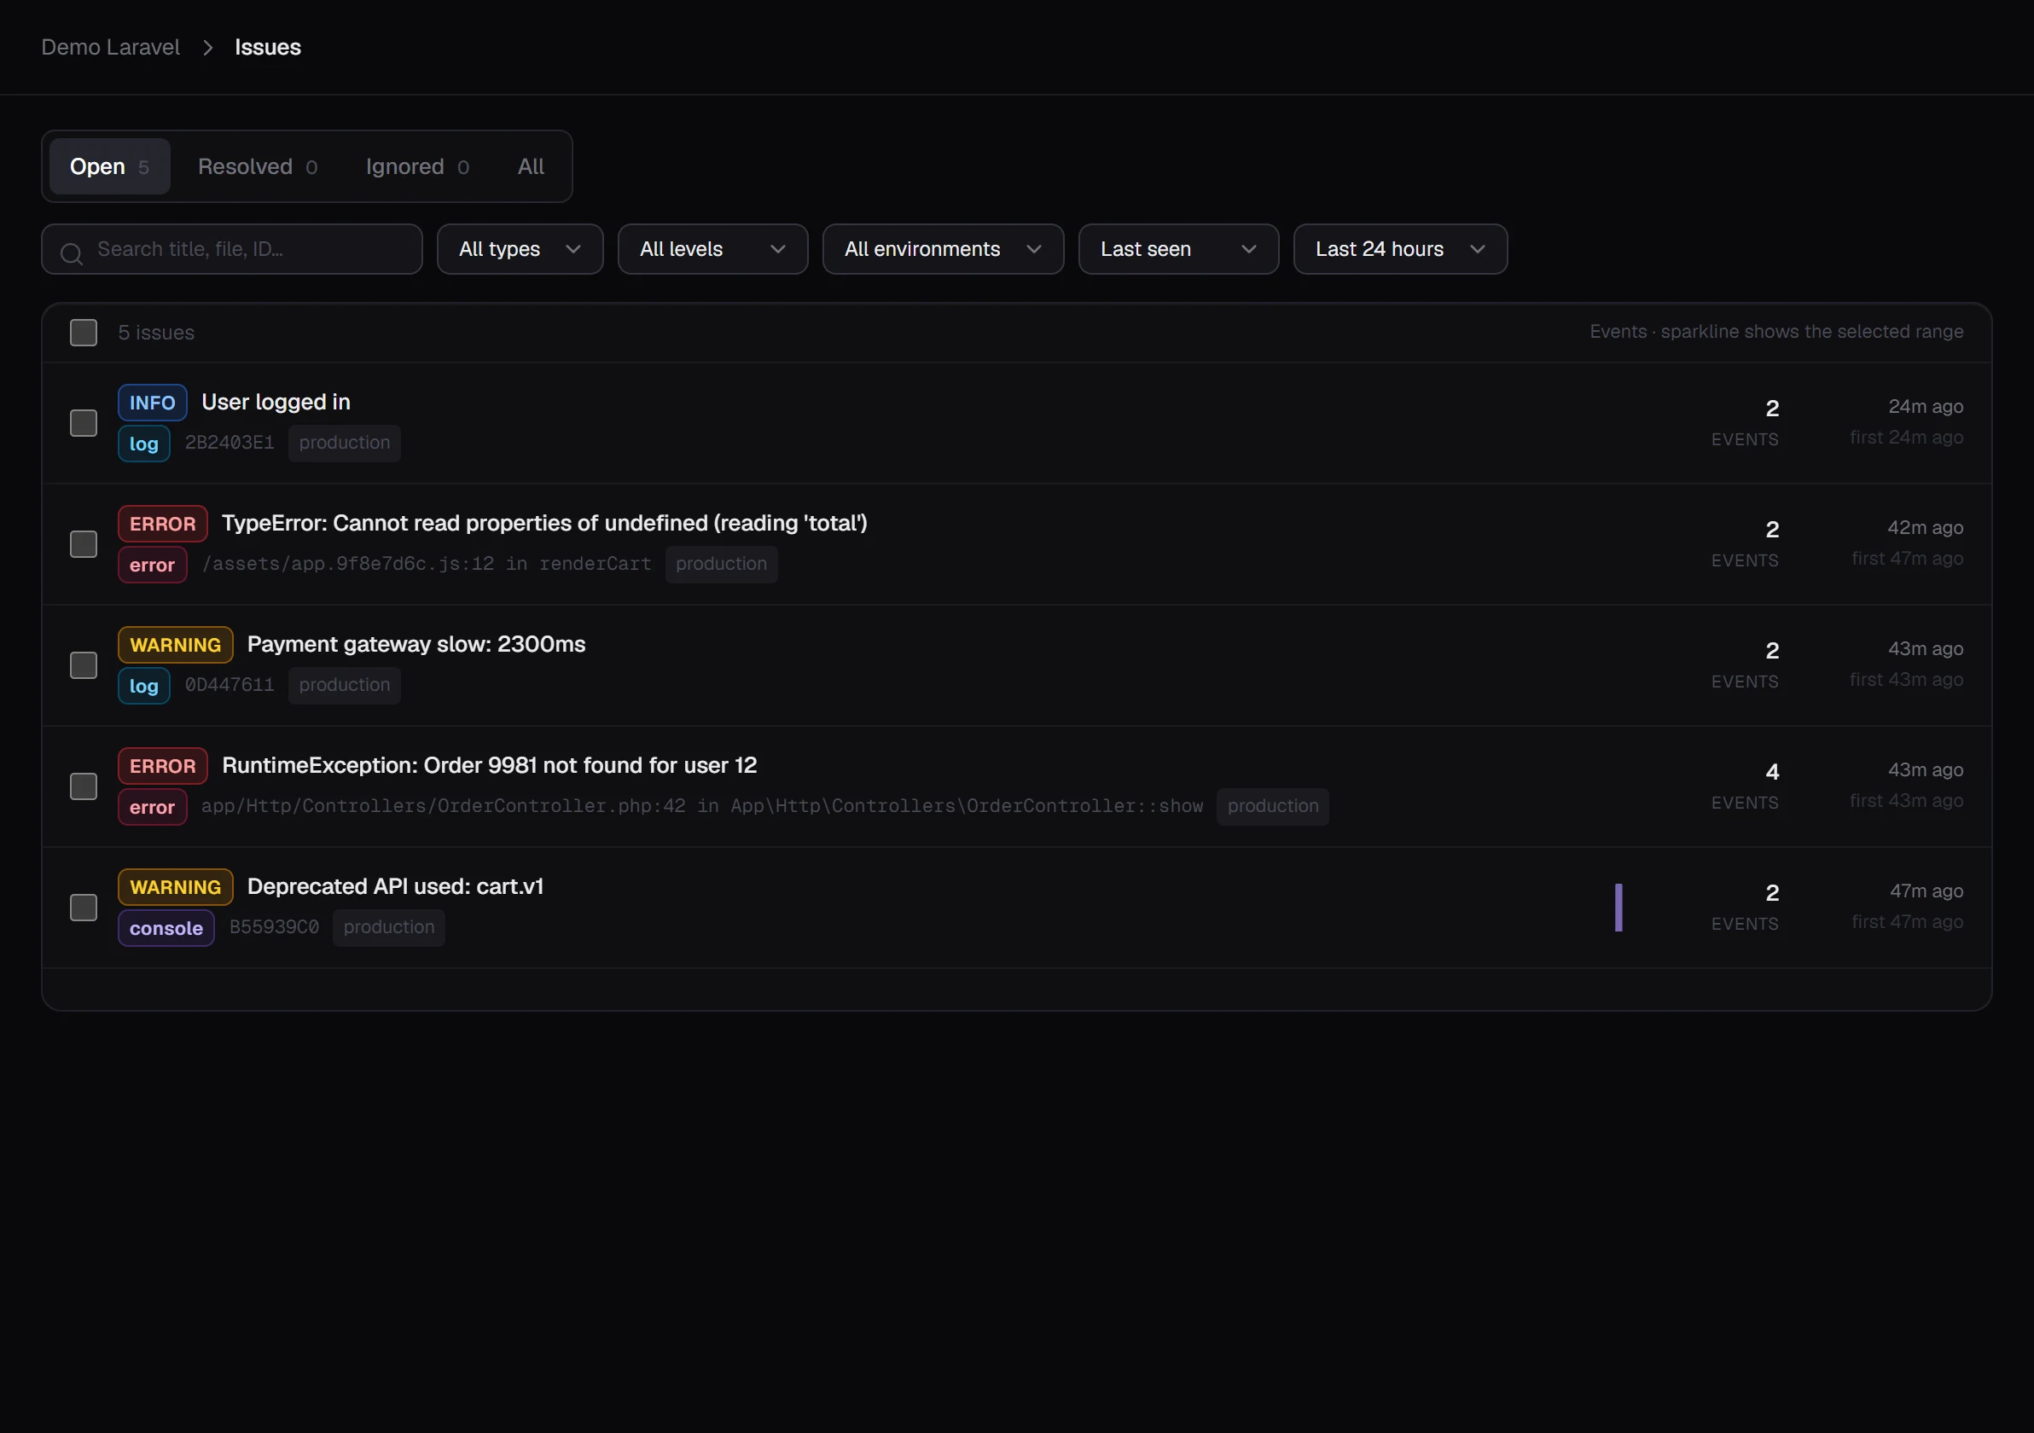
Task: Open the TypeError cannot read properties issue
Action: point(544,524)
